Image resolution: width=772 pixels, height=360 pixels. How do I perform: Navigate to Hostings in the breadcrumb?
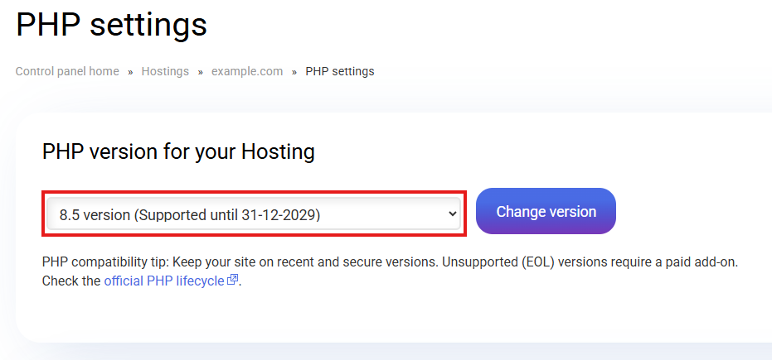(165, 71)
